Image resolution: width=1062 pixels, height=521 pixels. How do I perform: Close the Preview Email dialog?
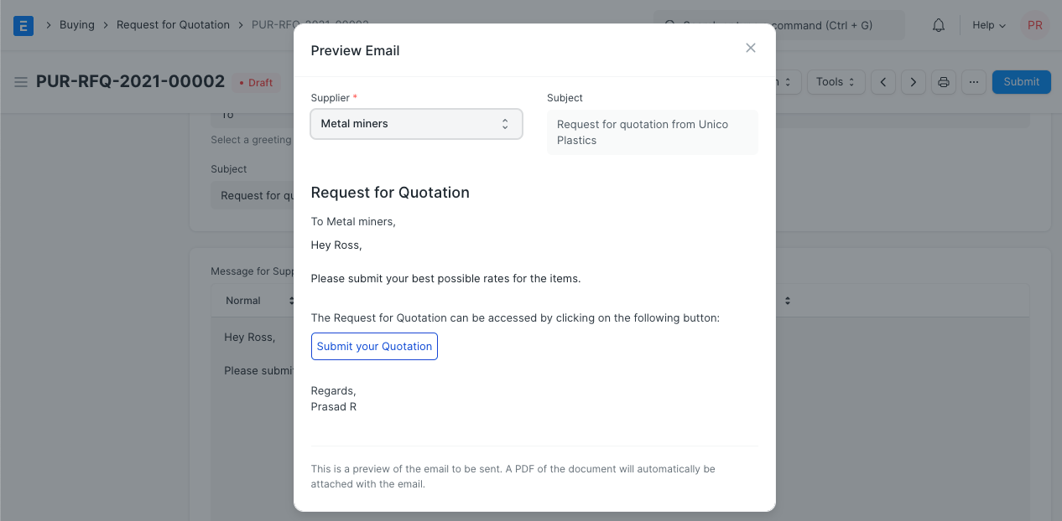pos(751,48)
